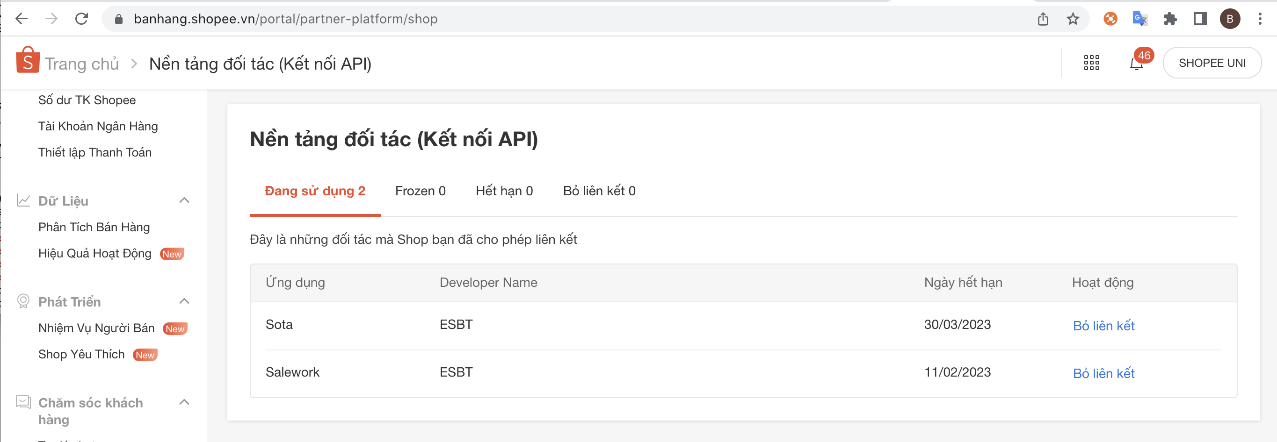Viewport: 1277px width, 442px height.
Task: Open browser Extensions puzzle icon
Action: [x=1170, y=19]
